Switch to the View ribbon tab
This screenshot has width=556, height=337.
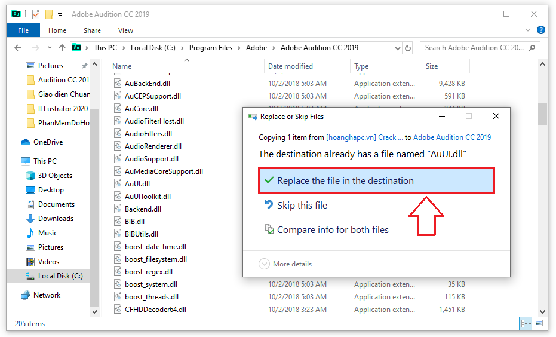coord(125,30)
